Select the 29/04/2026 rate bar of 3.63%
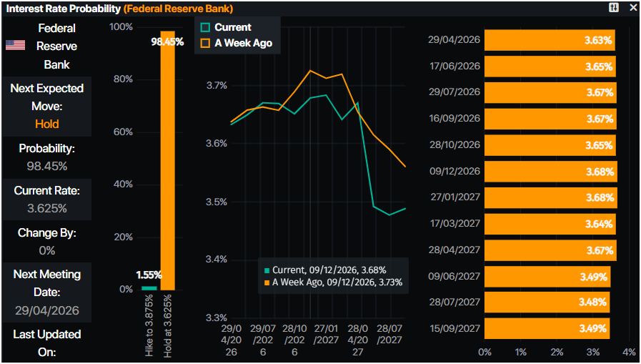This screenshot has width=641, height=364. tap(549, 41)
